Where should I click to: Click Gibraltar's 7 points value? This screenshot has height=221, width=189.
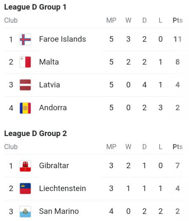[178, 166]
